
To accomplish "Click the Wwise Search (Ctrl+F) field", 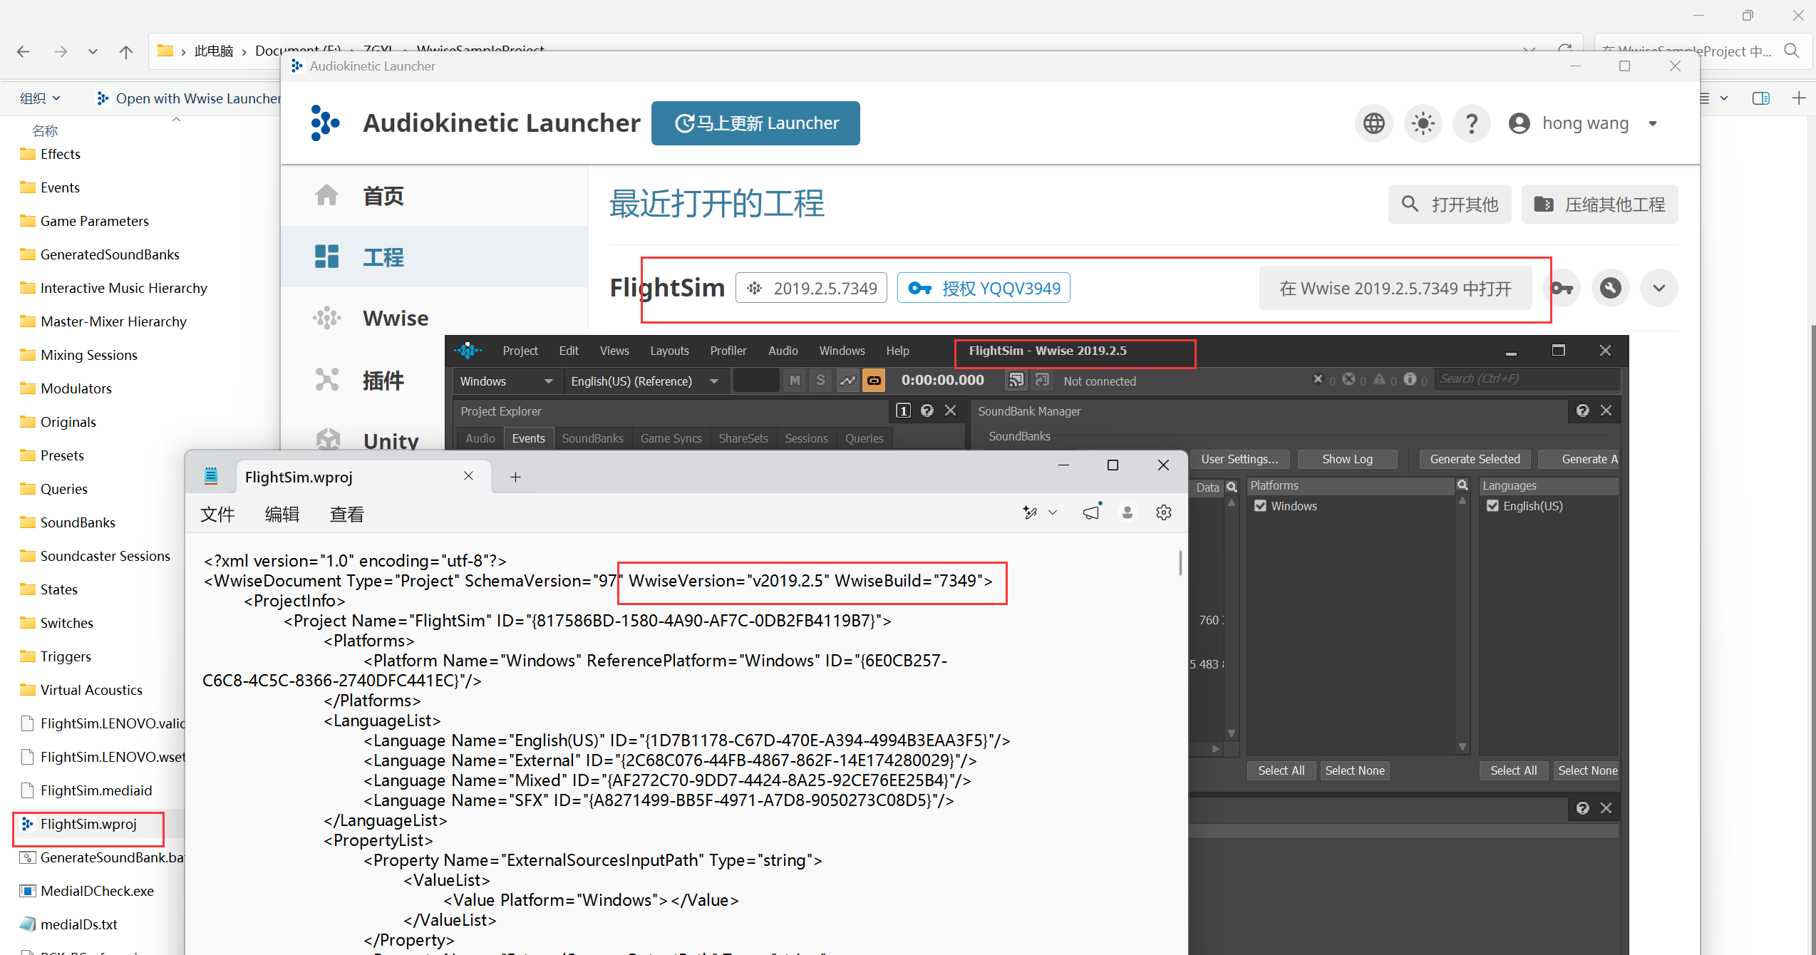I will pos(1528,379).
